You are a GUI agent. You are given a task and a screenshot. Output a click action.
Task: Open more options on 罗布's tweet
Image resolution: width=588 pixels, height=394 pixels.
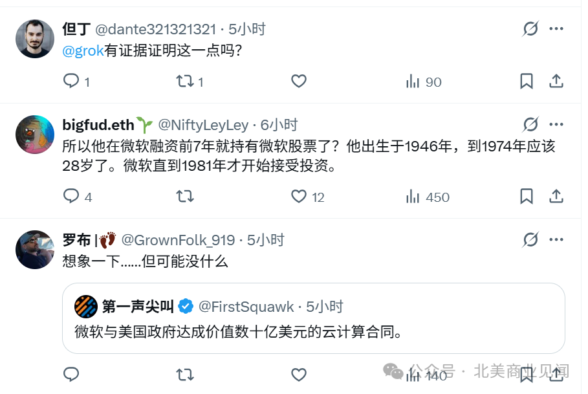coord(556,239)
